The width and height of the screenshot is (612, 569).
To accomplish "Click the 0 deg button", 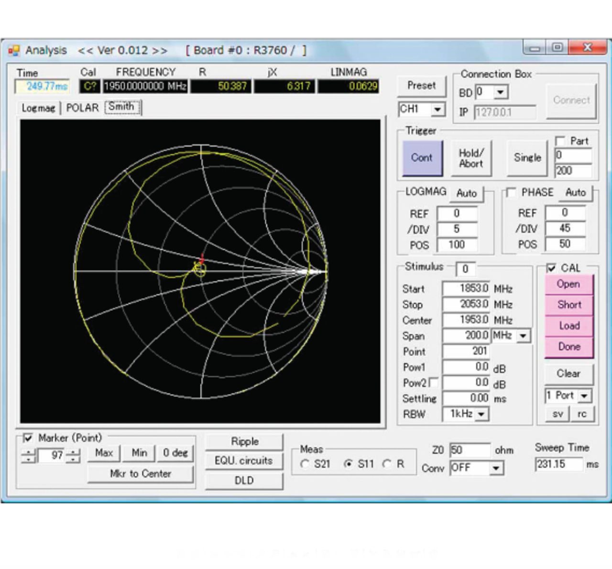I will point(175,453).
